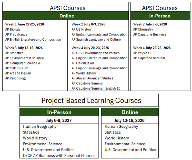Viewport: 192px width, 160px height.
Task: Click the Project-Based Learning Courses heading
Action: coord(92,100)
